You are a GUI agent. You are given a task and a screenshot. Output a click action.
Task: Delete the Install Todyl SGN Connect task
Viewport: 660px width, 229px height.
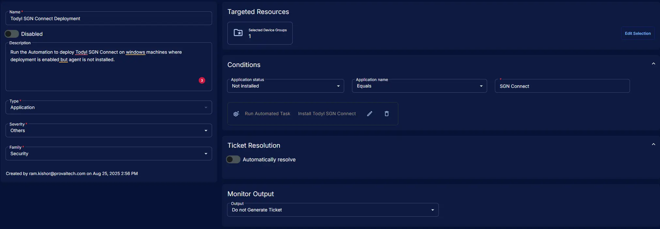click(387, 114)
